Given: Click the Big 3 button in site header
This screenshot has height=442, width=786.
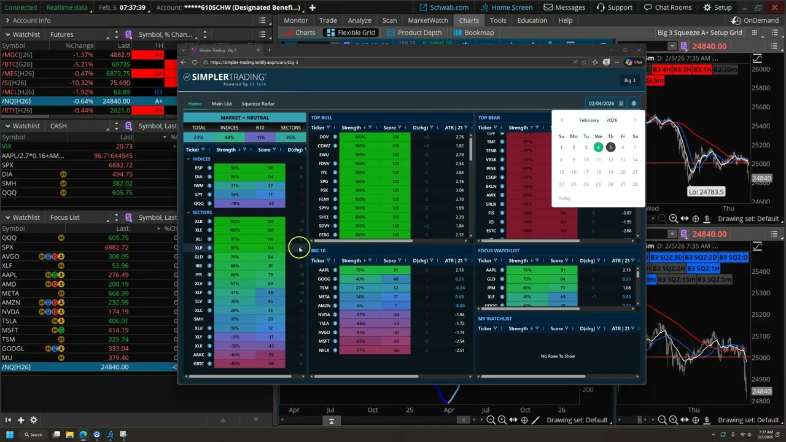Looking at the screenshot, I should click(629, 80).
